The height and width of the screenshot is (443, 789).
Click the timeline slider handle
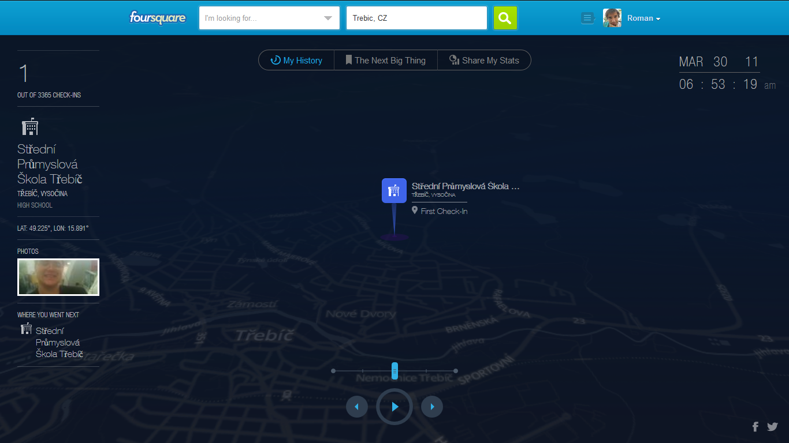pyautogui.click(x=394, y=371)
